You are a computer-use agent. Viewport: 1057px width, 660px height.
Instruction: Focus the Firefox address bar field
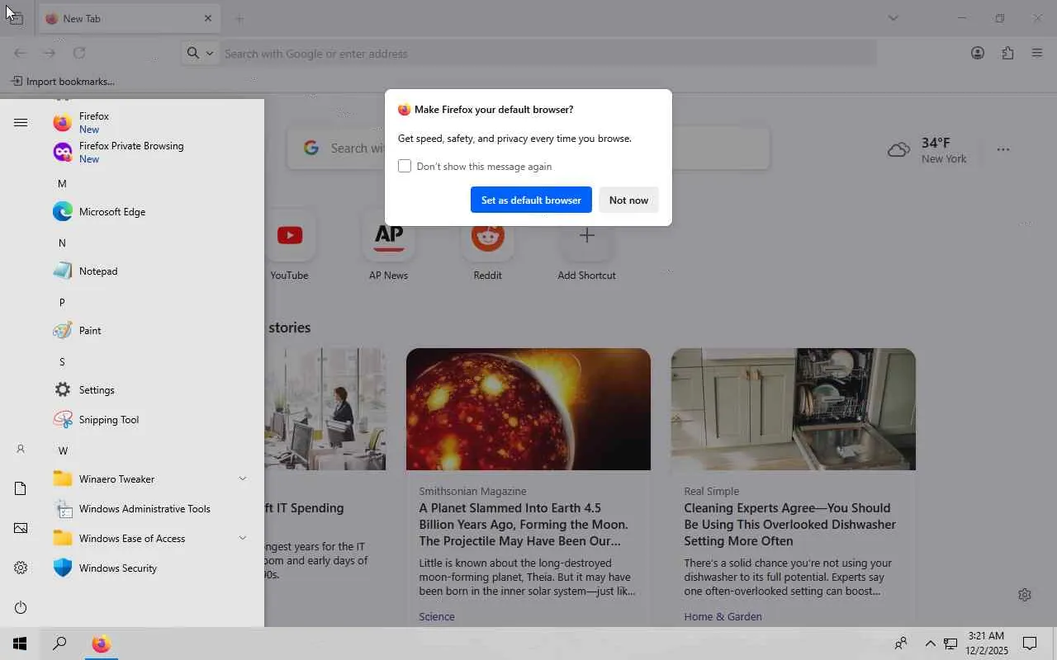tap(548, 53)
